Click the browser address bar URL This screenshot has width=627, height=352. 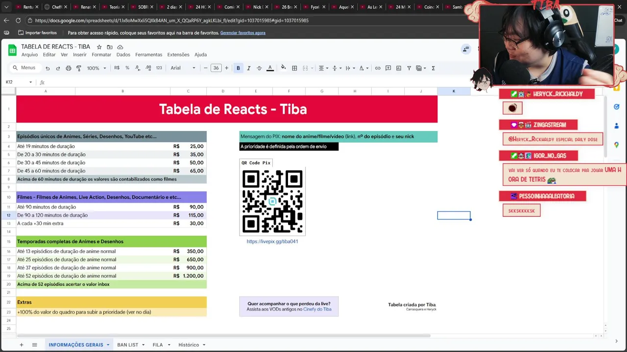(x=171, y=21)
